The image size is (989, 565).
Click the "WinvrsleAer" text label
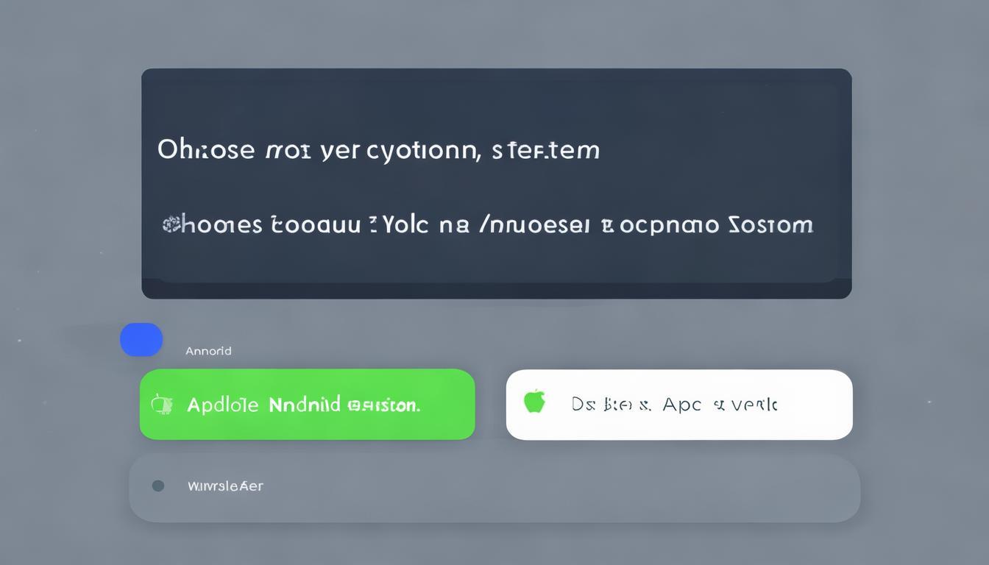225,486
